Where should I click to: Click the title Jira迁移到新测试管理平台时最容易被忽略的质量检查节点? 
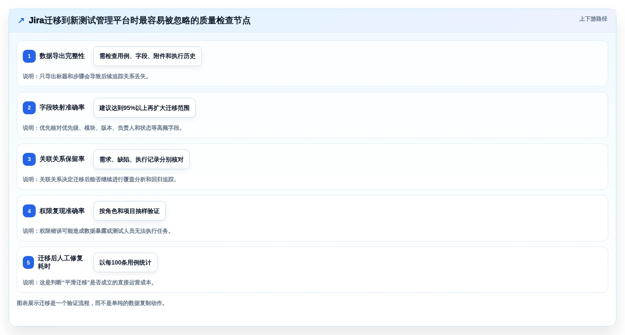click(140, 21)
